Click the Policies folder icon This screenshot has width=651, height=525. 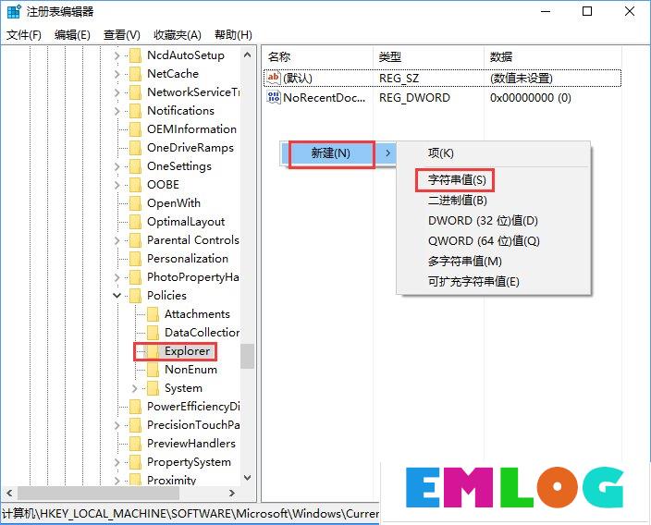pyautogui.click(x=135, y=296)
